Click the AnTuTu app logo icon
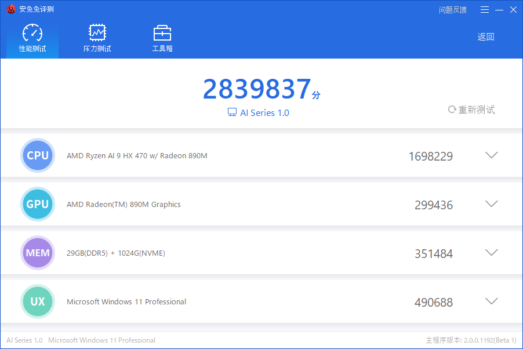Screen dimensions: 523x349 pos(11,9)
